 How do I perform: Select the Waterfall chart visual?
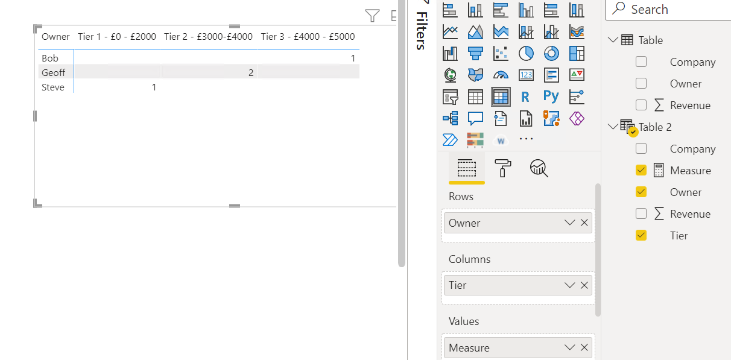tap(450, 53)
